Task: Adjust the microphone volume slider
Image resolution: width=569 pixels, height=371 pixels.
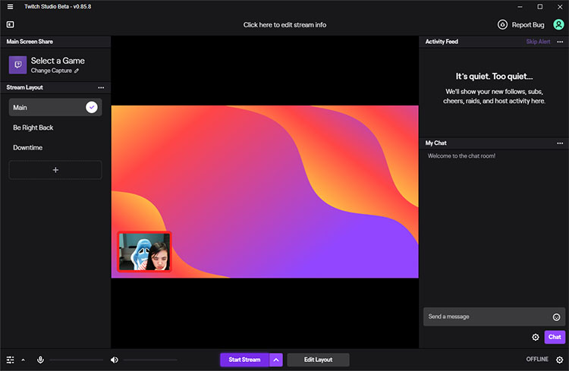Action: (76, 360)
